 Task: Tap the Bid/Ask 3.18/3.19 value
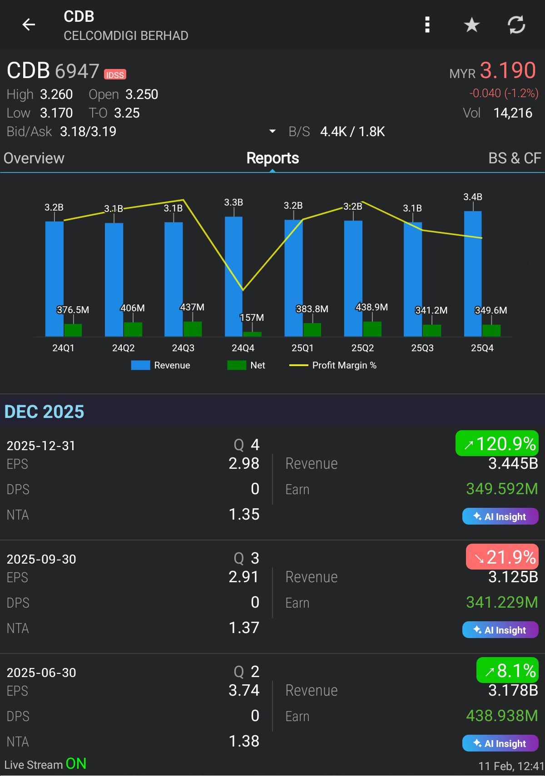[x=88, y=132]
